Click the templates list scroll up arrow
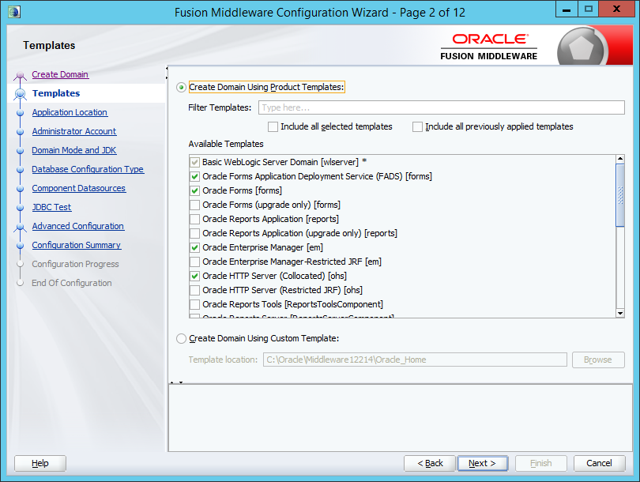 click(620, 159)
